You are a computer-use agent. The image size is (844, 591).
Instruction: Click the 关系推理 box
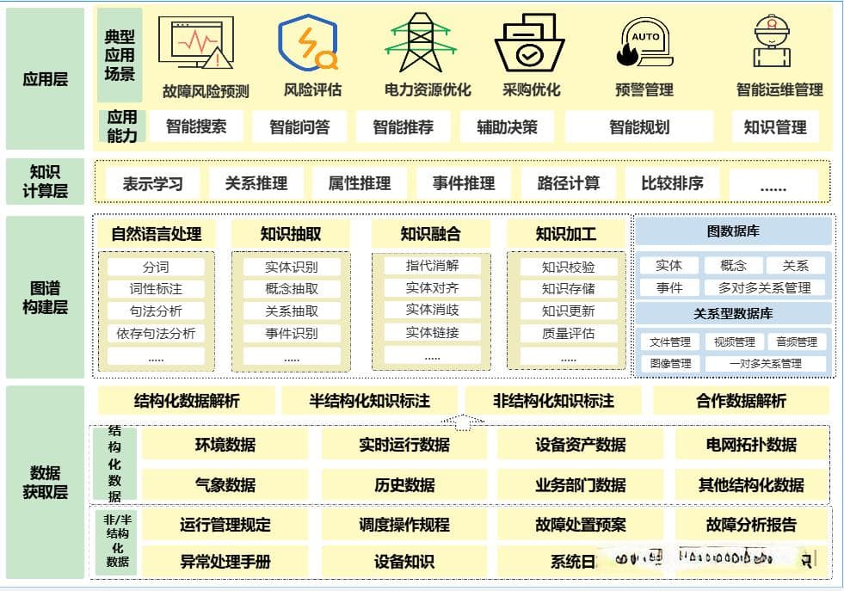click(x=256, y=183)
